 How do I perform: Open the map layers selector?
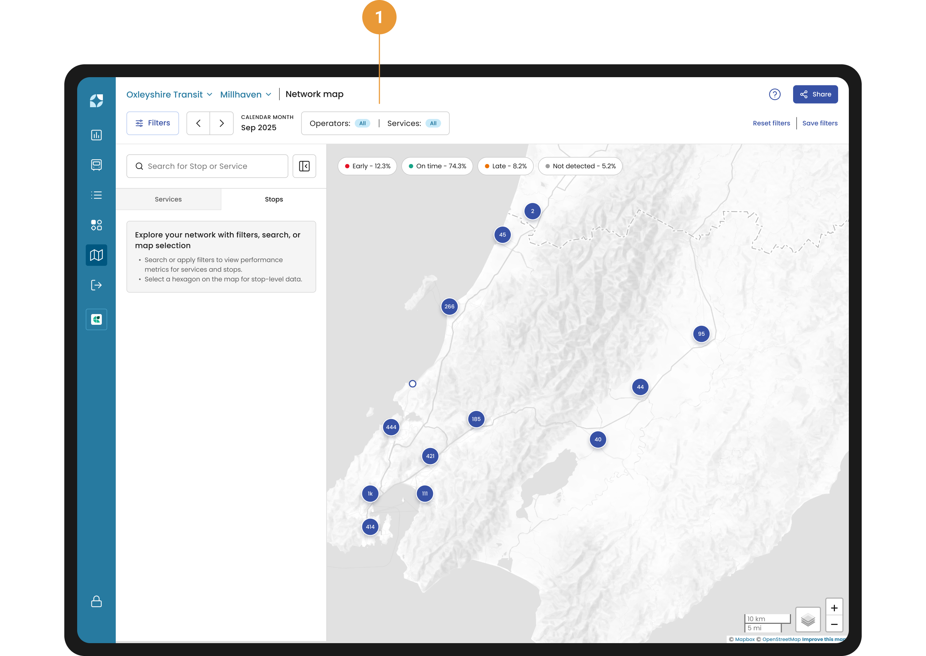[x=808, y=619]
